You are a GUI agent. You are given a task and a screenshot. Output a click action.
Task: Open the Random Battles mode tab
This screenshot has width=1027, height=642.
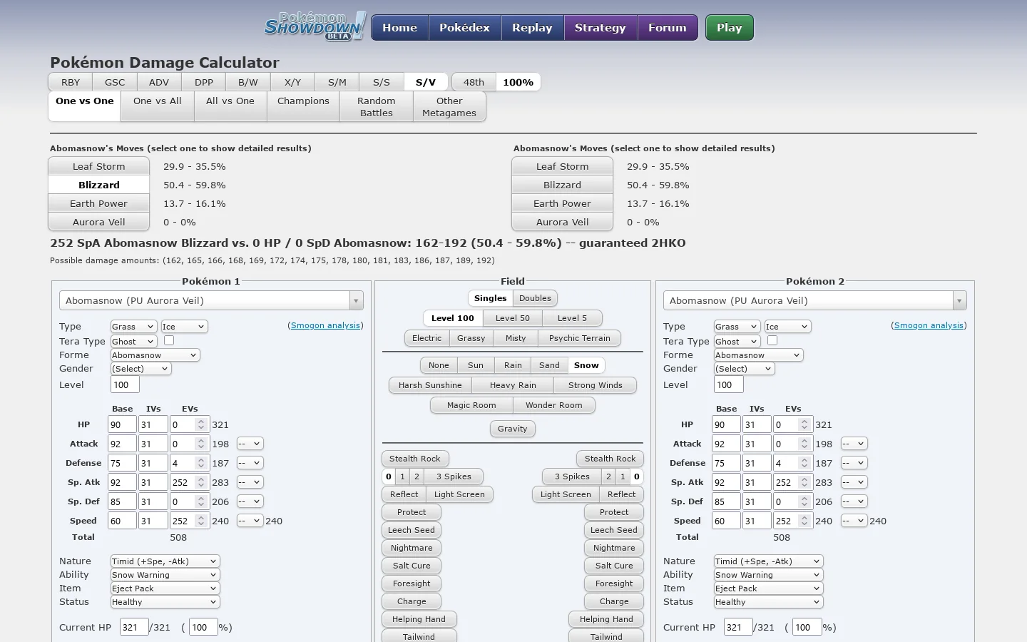377,106
